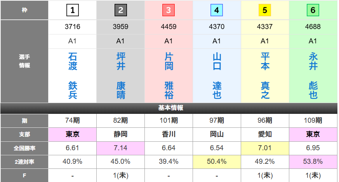Open racer 石渡鉄兵 profile link
339x182 pixels.
pos(73,76)
